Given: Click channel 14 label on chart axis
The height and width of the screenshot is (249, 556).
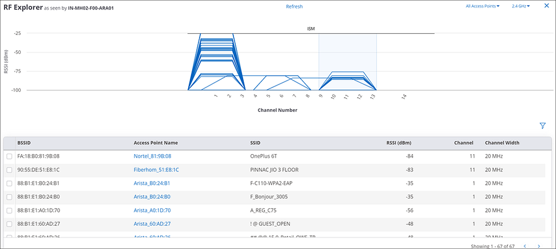Looking at the screenshot, I should coord(403,97).
